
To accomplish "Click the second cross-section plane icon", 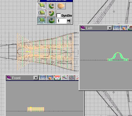I will (x=51, y=13).
